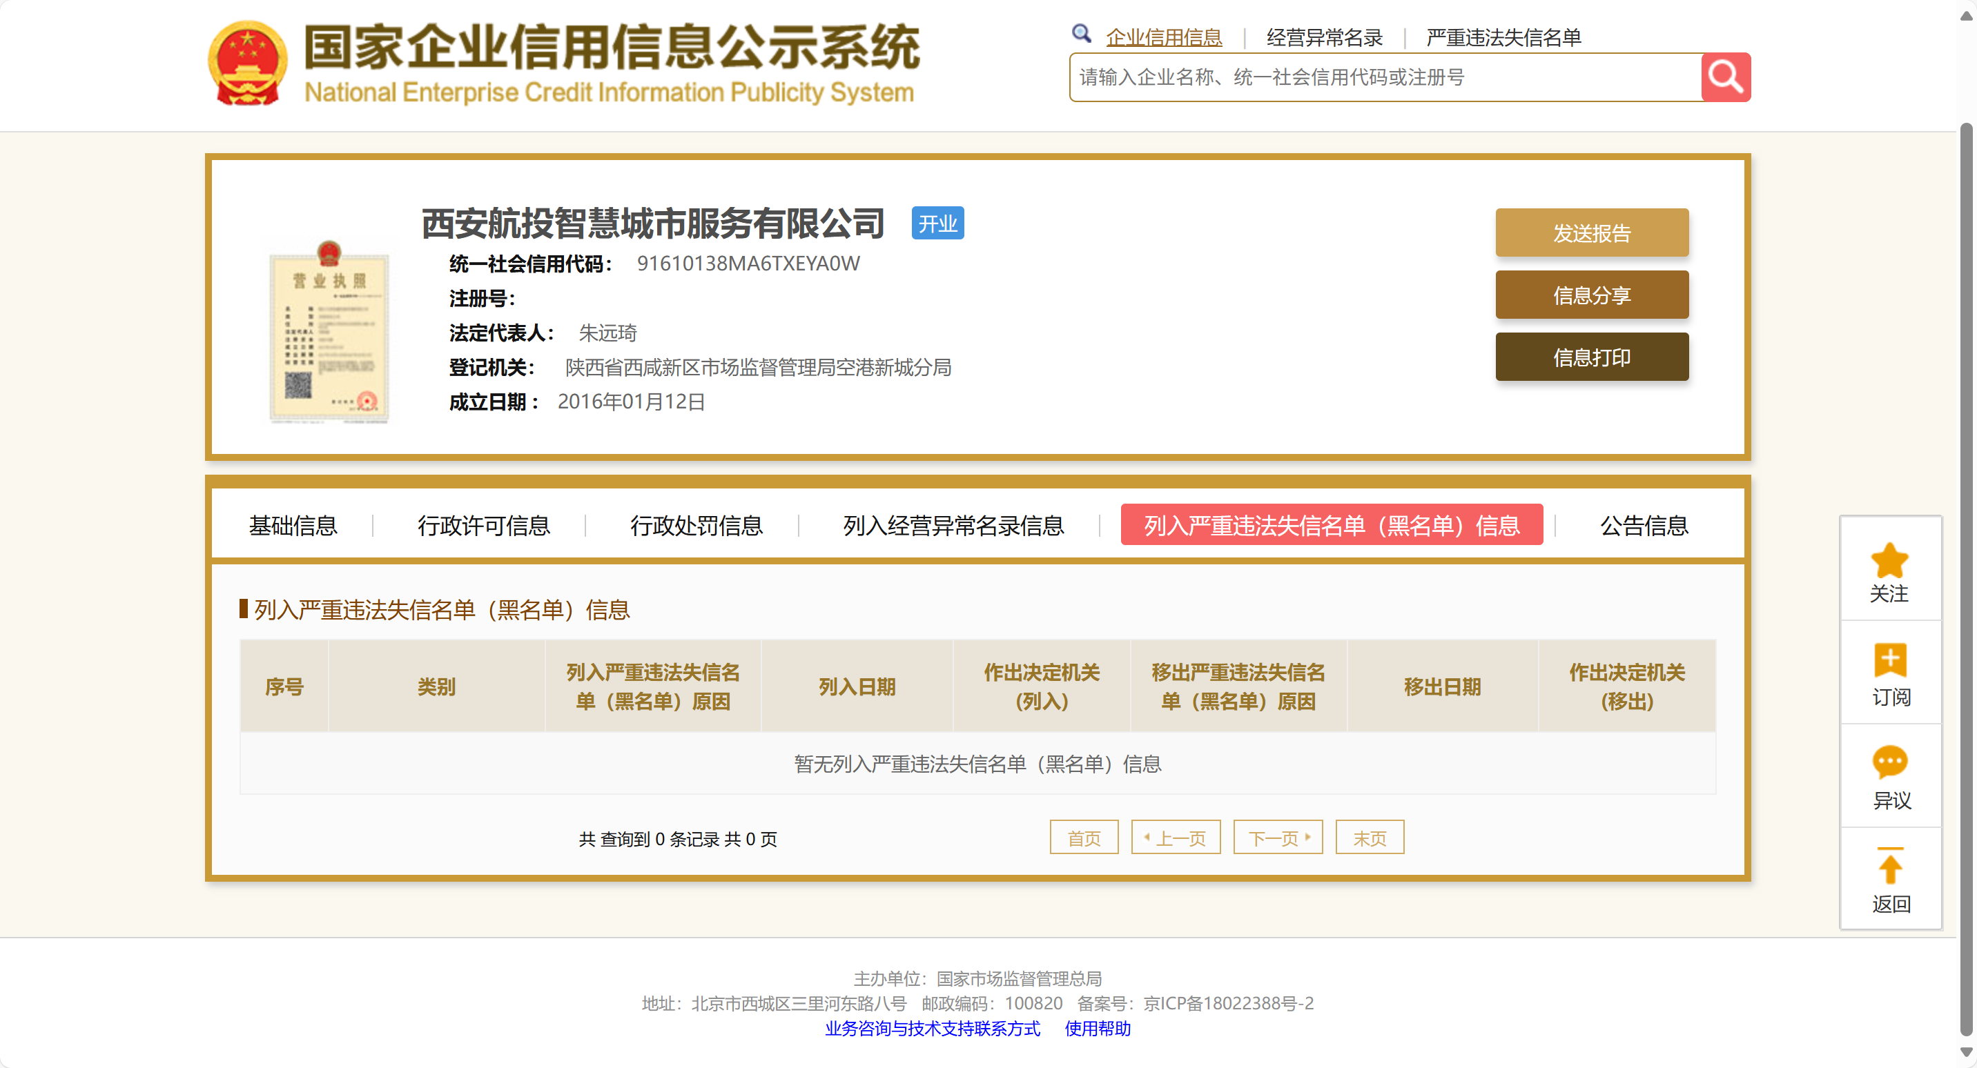Click the star 关注 follow icon

(x=1889, y=561)
